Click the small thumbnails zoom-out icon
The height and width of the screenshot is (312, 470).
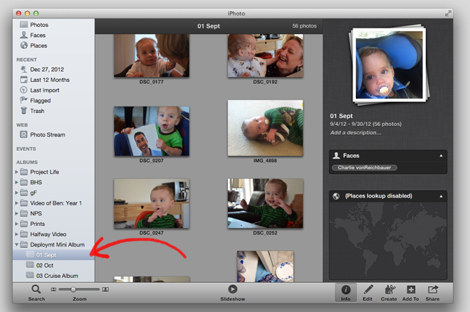[x=53, y=289]
